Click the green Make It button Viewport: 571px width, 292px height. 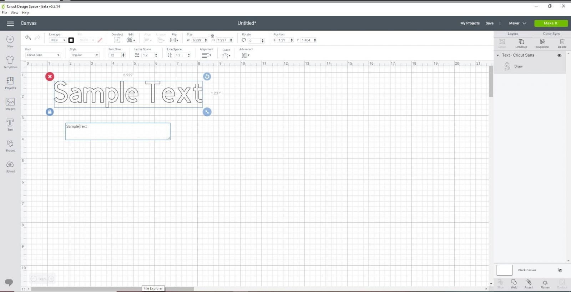click(551, 23)
